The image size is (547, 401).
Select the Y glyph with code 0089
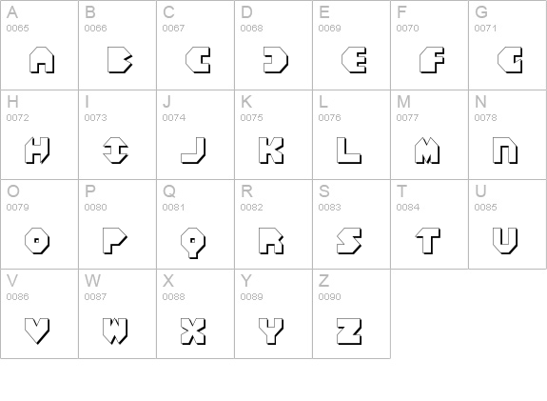coord(271,331)
